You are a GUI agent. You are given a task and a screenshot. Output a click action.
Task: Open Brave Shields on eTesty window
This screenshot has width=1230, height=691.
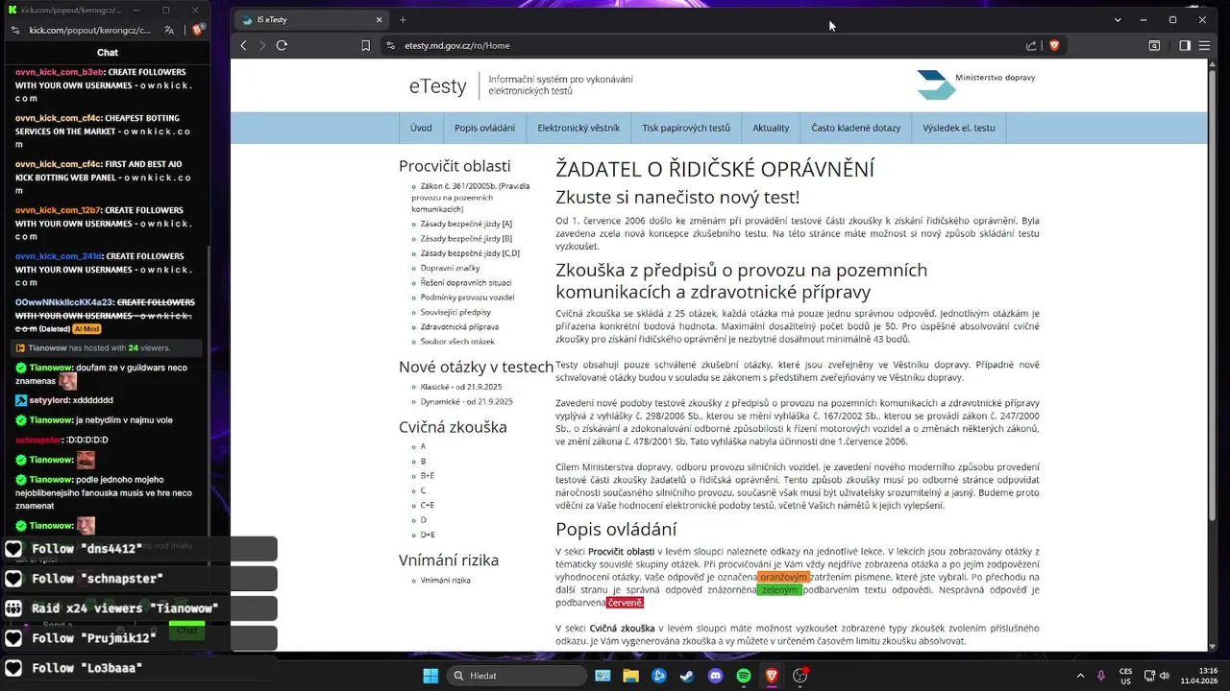[x=1053, y=45]
